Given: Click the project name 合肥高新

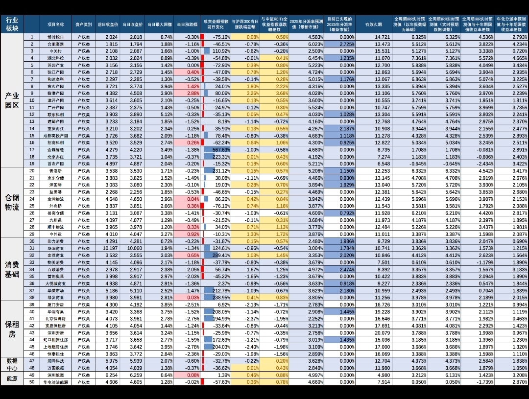Looking at the screenshot, I should click(x=56, y=44).
